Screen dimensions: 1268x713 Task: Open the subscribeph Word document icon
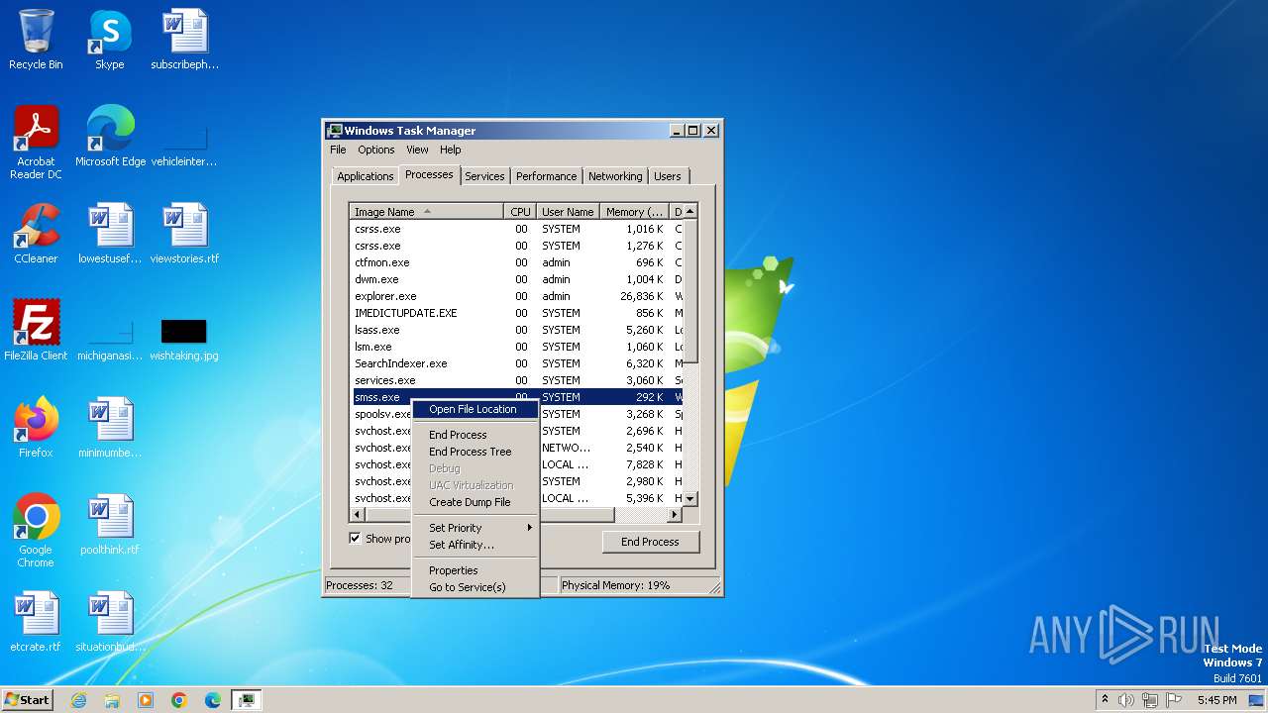pos(184,40)
